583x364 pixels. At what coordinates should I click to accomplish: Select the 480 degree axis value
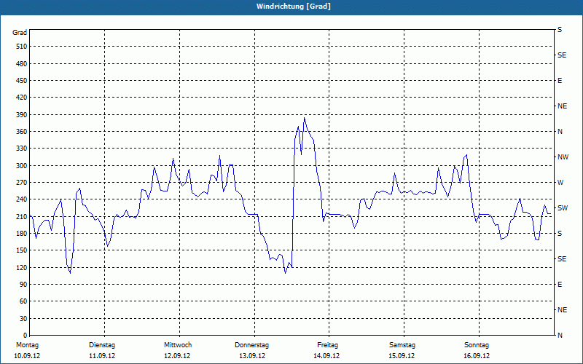point(22,64)
